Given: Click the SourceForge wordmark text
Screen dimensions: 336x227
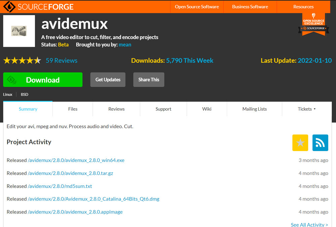Looking at the screenshot, I should 46,7.
